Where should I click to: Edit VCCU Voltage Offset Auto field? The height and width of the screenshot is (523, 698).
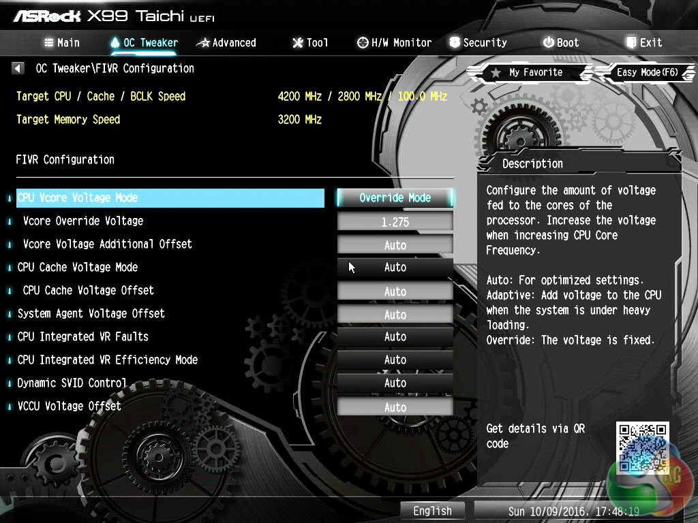395,407
